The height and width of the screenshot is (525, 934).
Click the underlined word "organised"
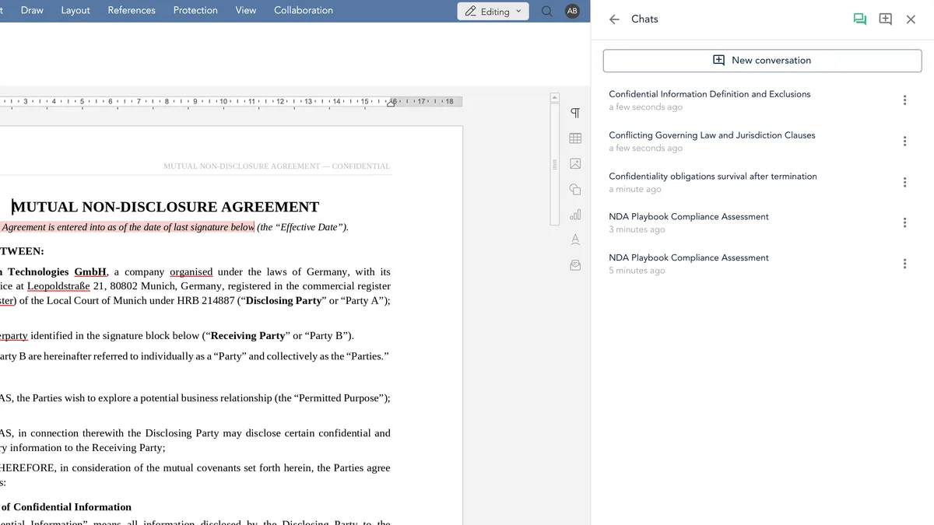click(191, 272)
